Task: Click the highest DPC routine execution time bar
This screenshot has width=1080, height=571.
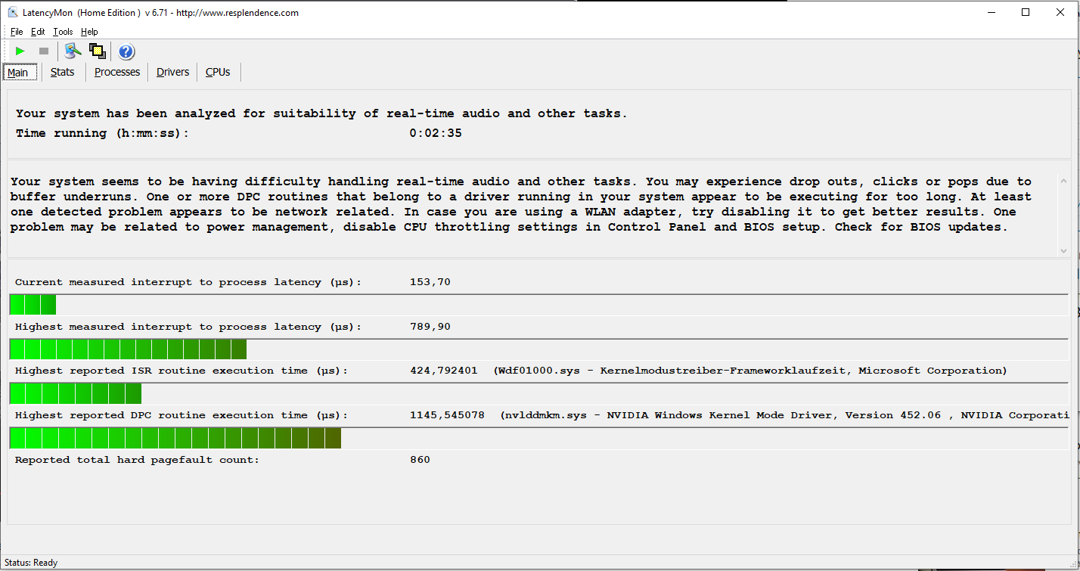Action: point(175,438)
